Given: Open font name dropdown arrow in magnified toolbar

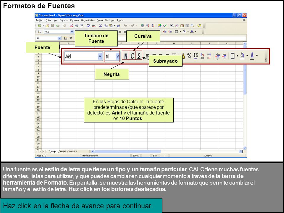Looking at the screenshot, I should (x=100, y=56).
